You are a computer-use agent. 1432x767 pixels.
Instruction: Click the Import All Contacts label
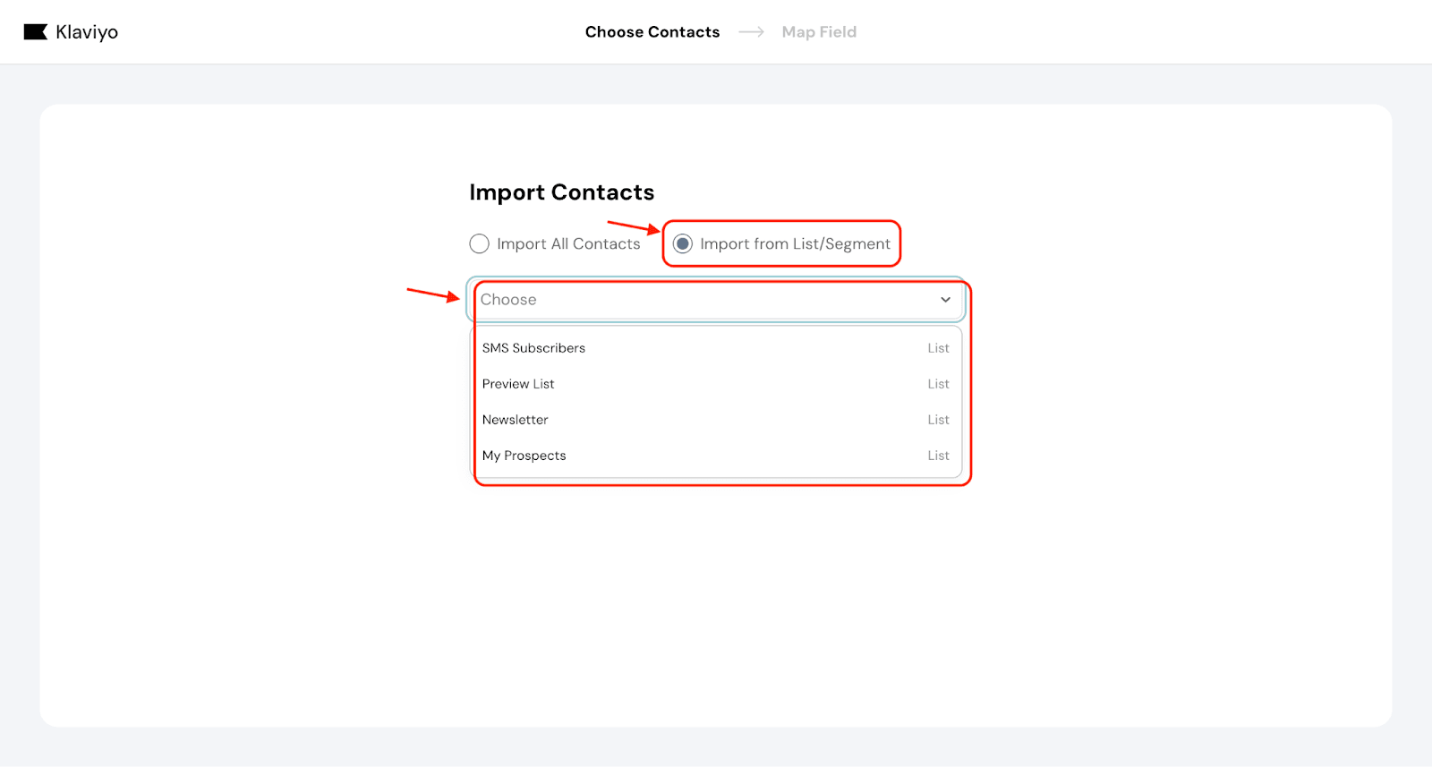pos(568,243)
